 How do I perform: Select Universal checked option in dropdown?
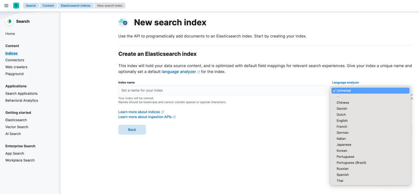pyautogui.click(x=370, y=91)
